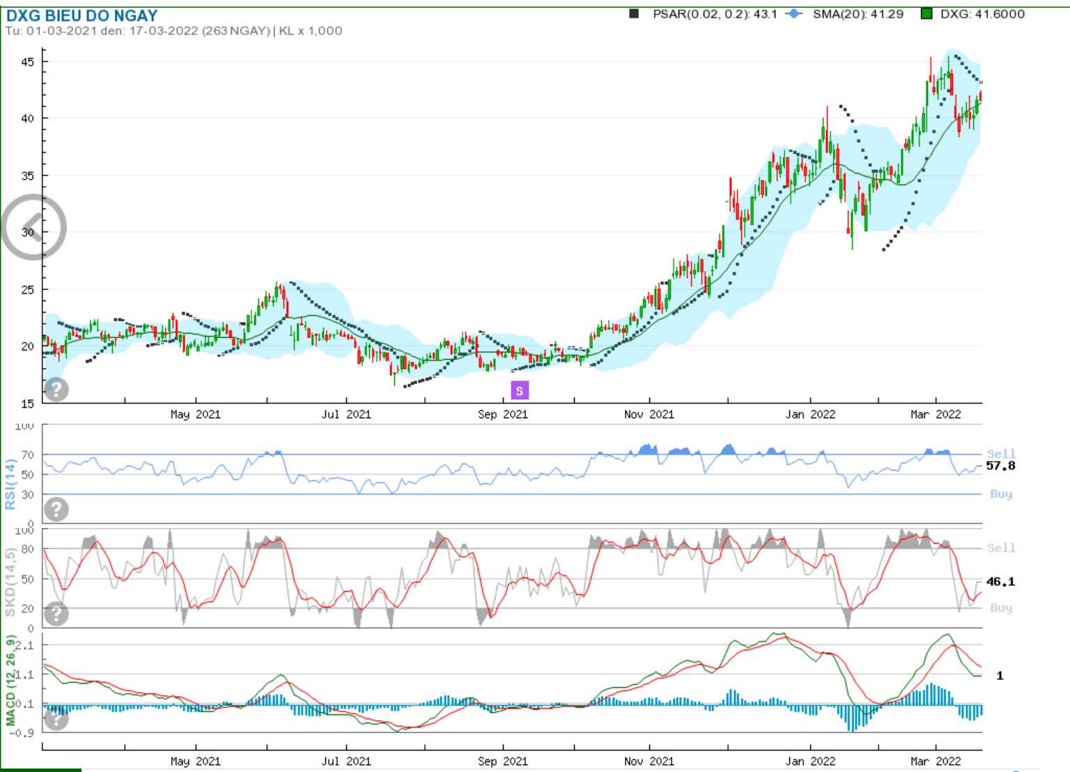Click the SKD Sell threshold label
The height and width of the screenshot is (772, 1070).
1001,548
